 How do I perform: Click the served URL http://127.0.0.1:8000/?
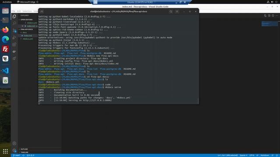97,100
